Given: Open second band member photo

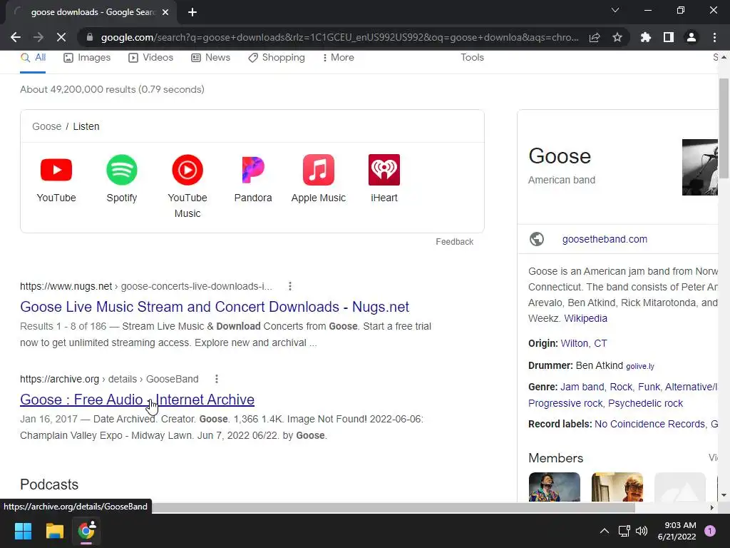Looking at the screenshot, I should [617, 487].
